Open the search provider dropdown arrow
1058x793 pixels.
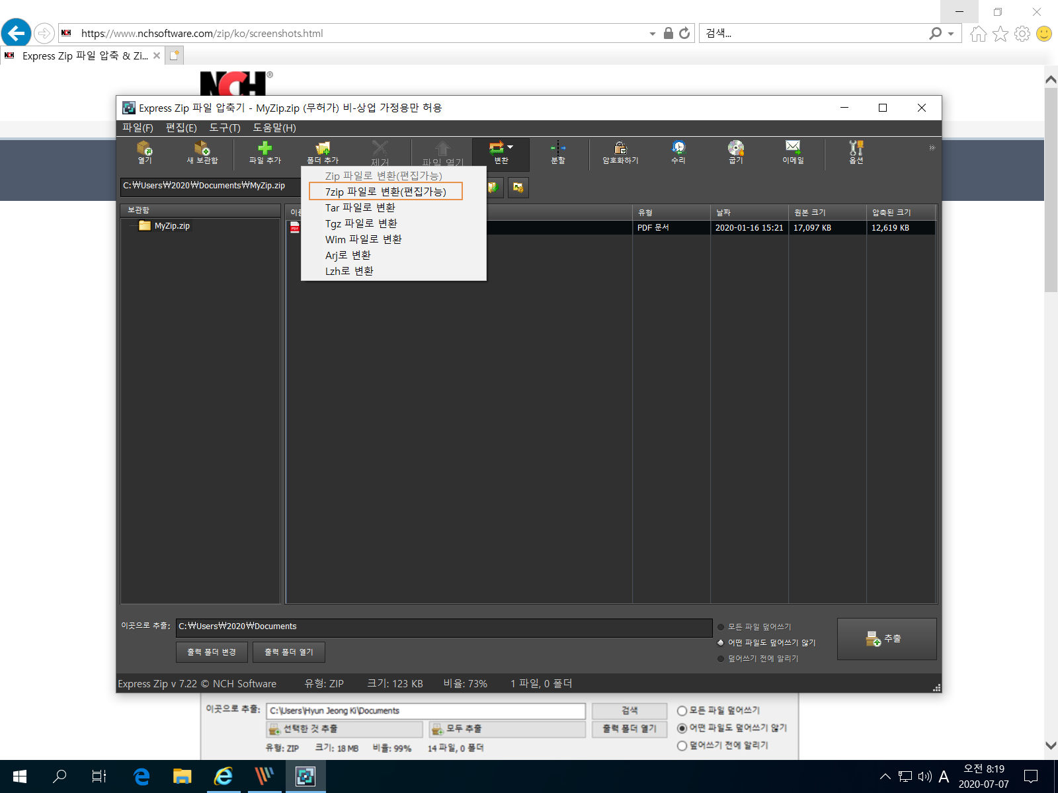(951, 33)
